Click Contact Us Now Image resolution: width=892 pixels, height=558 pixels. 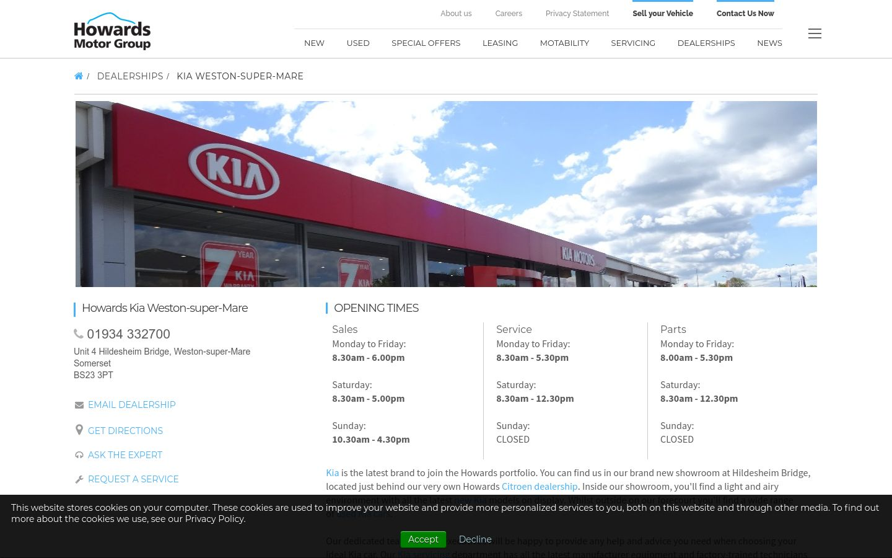(x=745, y=14)
